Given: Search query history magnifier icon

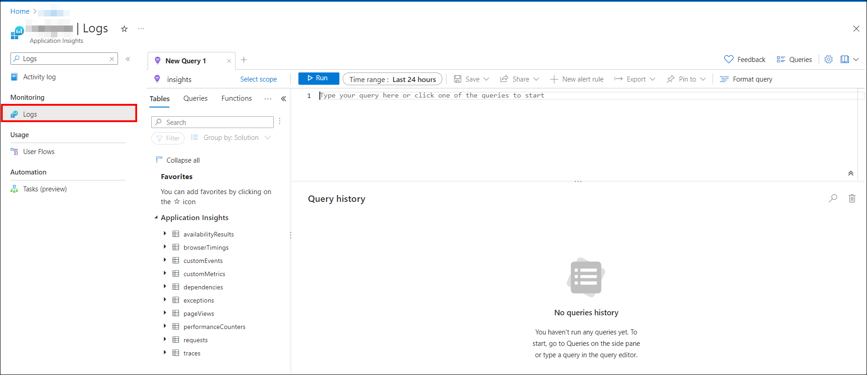Looking at the screenshot, I should (x=833, y=198).
